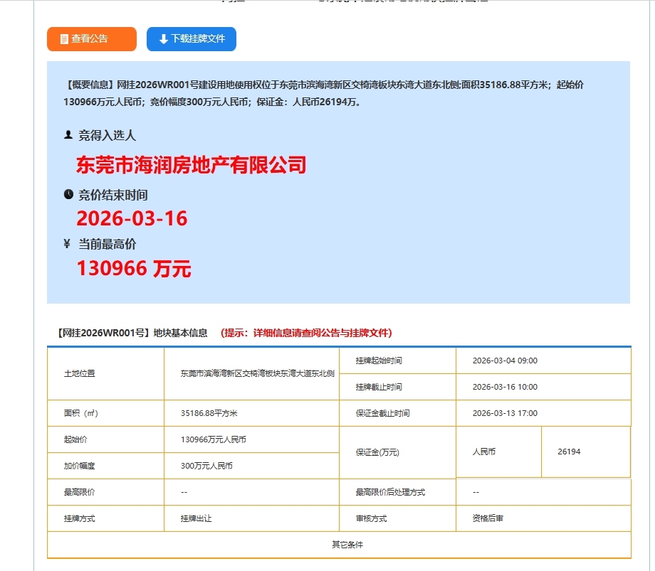This screenshot has height=571, width=655.
Task: Click the clock icon beside 竞价结束时间
Action: pos(68,194)
